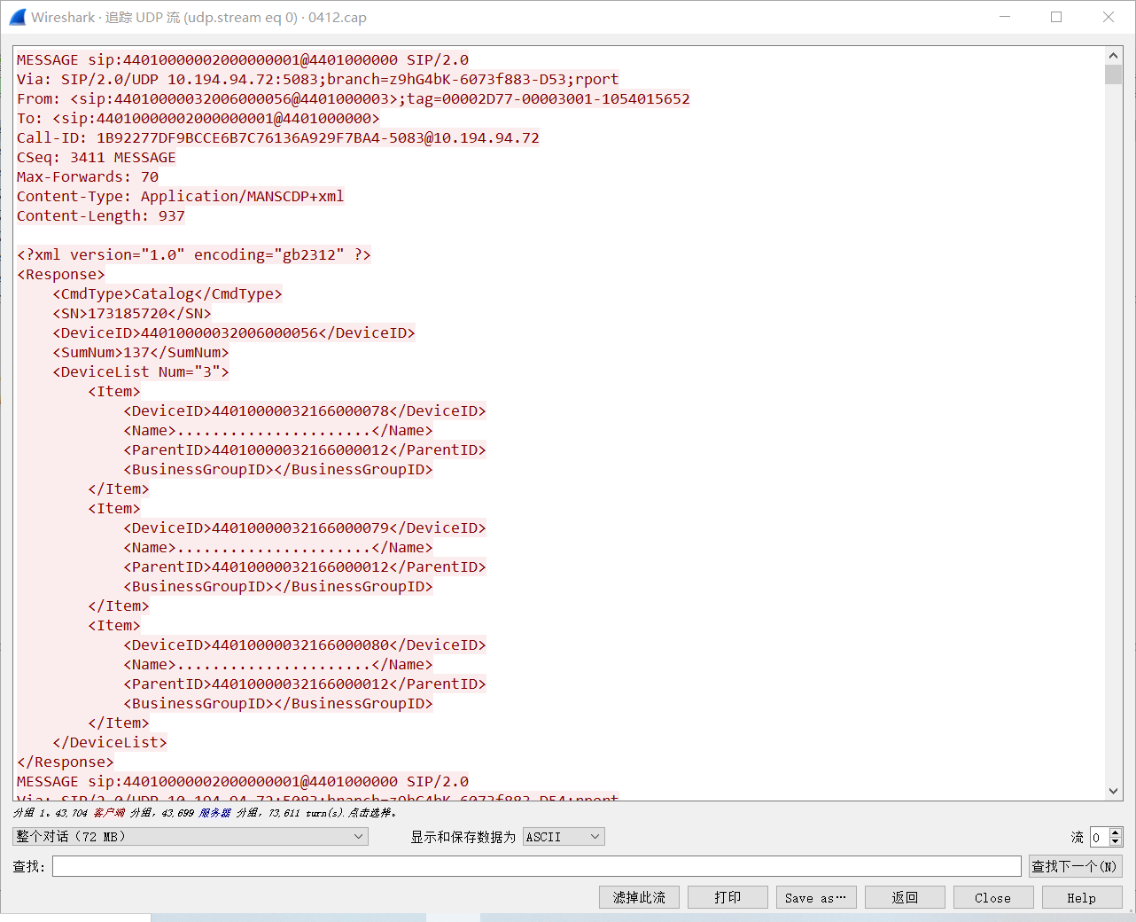
Task: Maximize the Wireshark stream window
Action: [1056, 17]
